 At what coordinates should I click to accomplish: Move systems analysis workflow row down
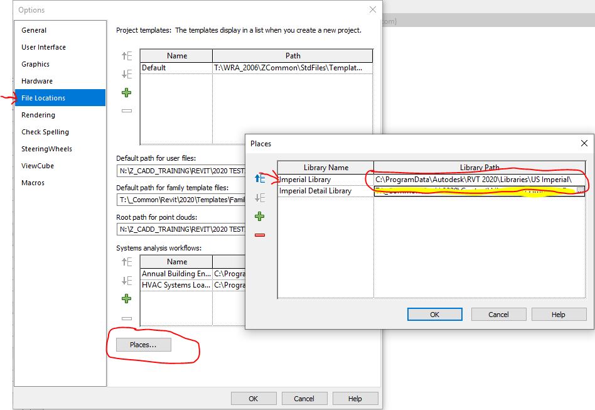pos(127,281)
